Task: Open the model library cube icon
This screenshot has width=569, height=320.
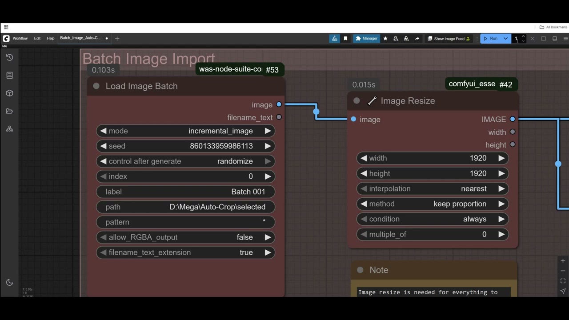Action: 9,93
